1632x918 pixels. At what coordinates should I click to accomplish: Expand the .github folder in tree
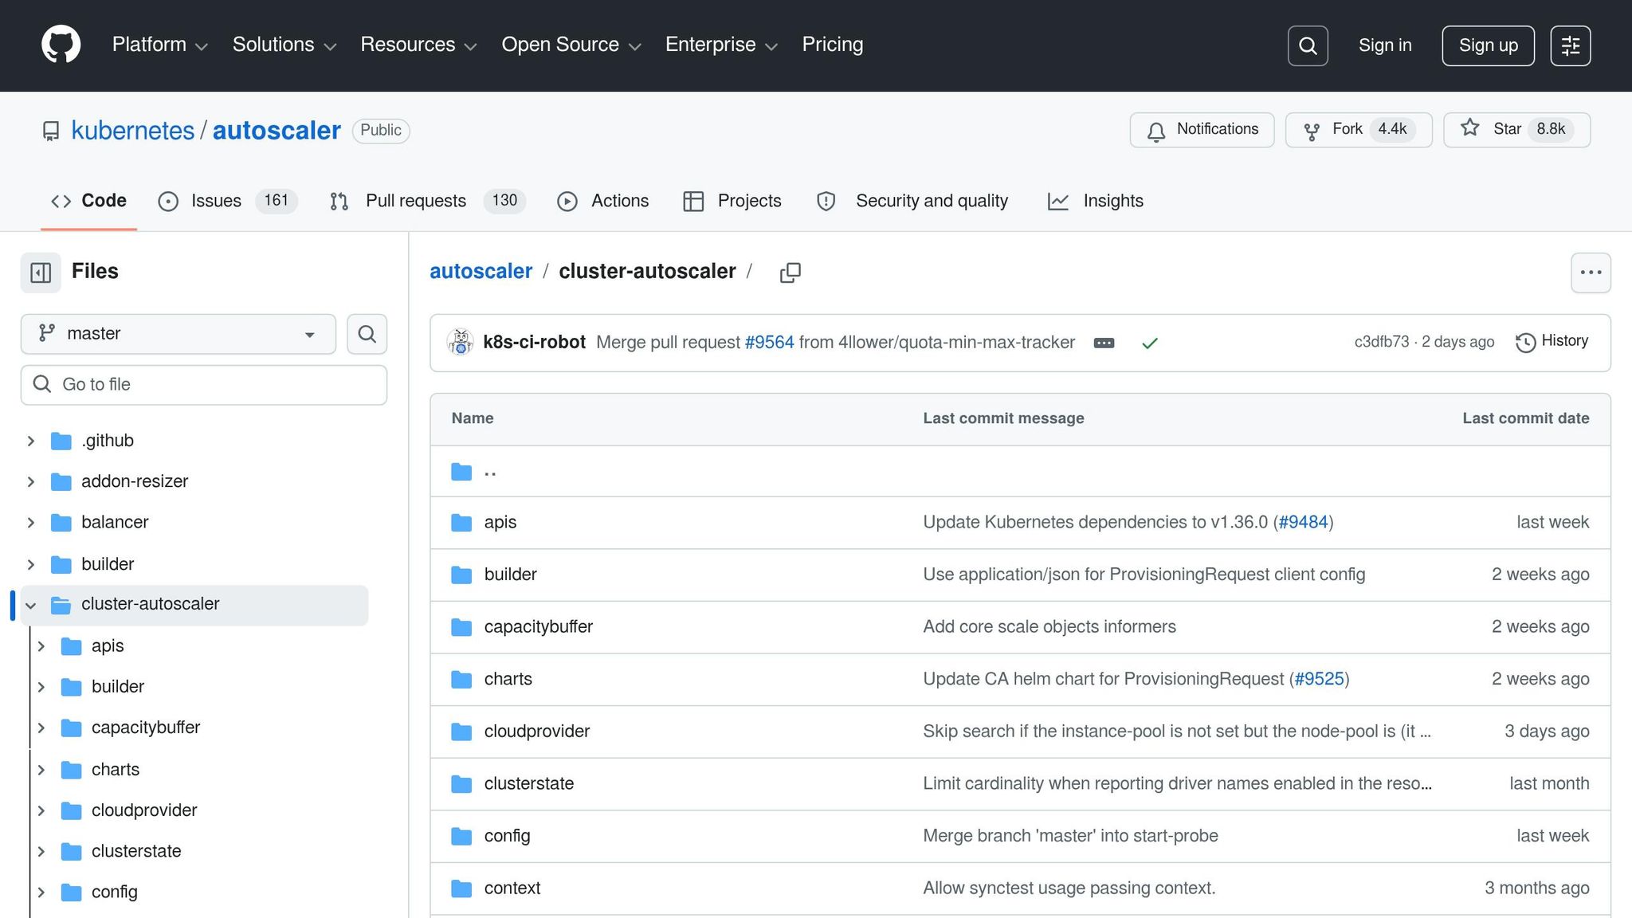coord(31,441)
